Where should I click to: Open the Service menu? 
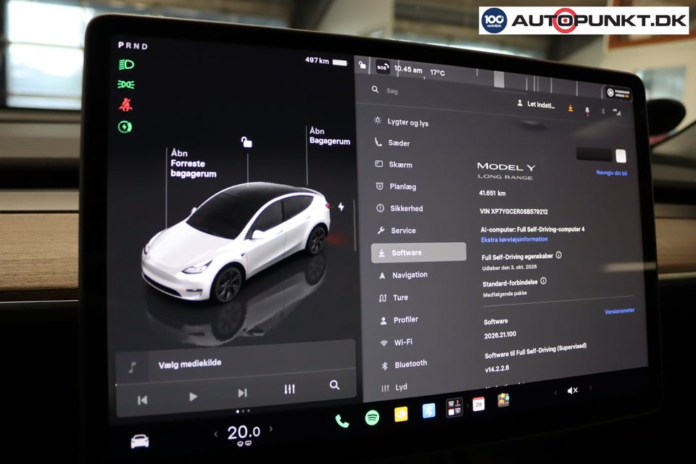(397, 231)
